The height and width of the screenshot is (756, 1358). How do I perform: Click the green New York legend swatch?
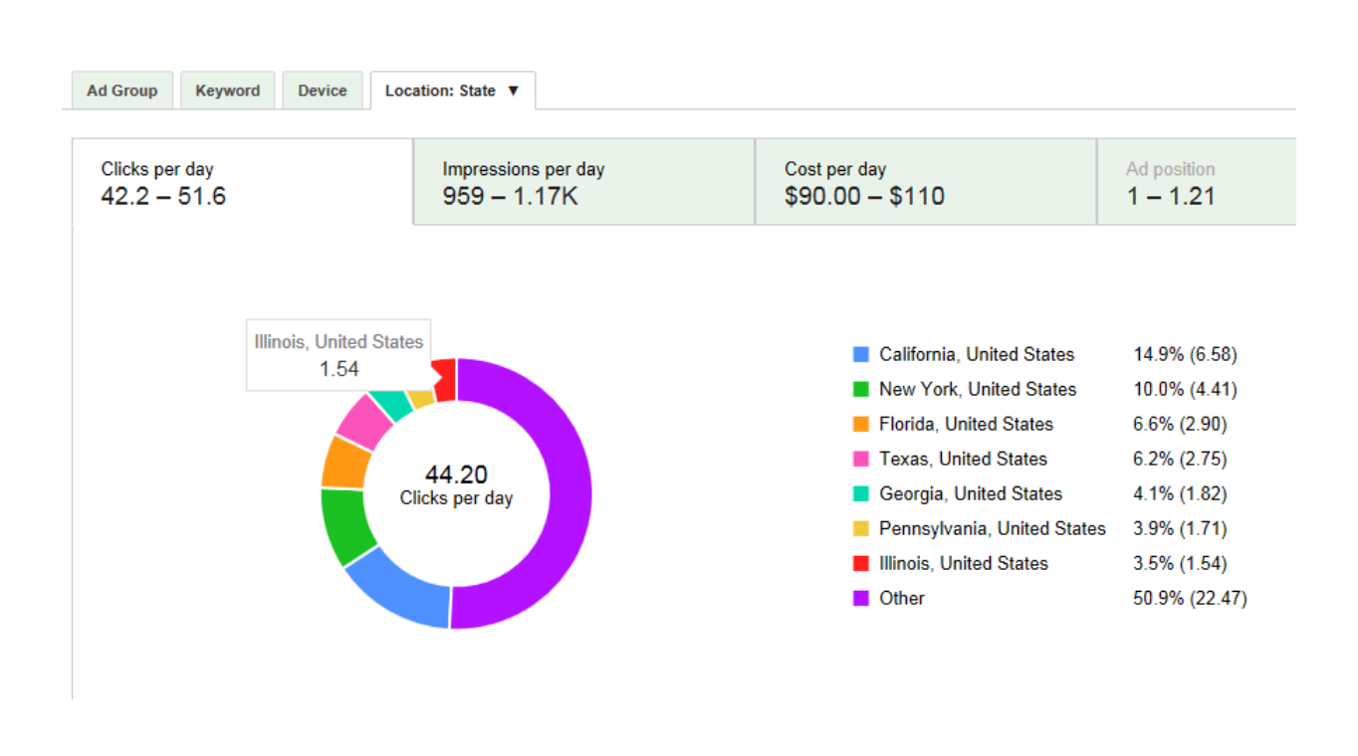[x=861, y=389]
